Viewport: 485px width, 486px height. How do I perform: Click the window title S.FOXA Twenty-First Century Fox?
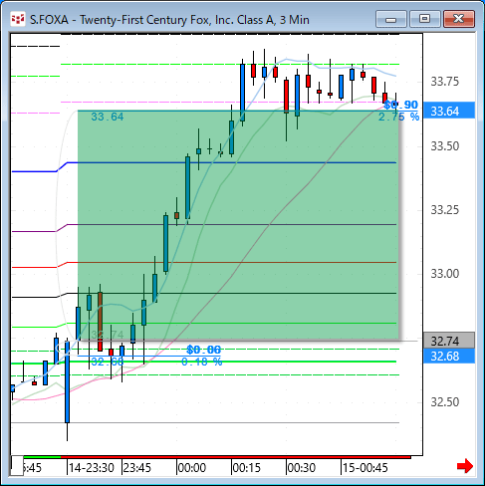point(169,20)
